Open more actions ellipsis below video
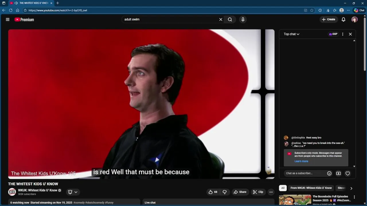Image resolution: width=367 pixels, height=206 pixels. pos(271,192)
